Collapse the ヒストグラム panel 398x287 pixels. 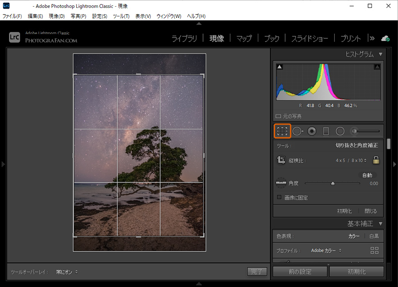(380, 54)
